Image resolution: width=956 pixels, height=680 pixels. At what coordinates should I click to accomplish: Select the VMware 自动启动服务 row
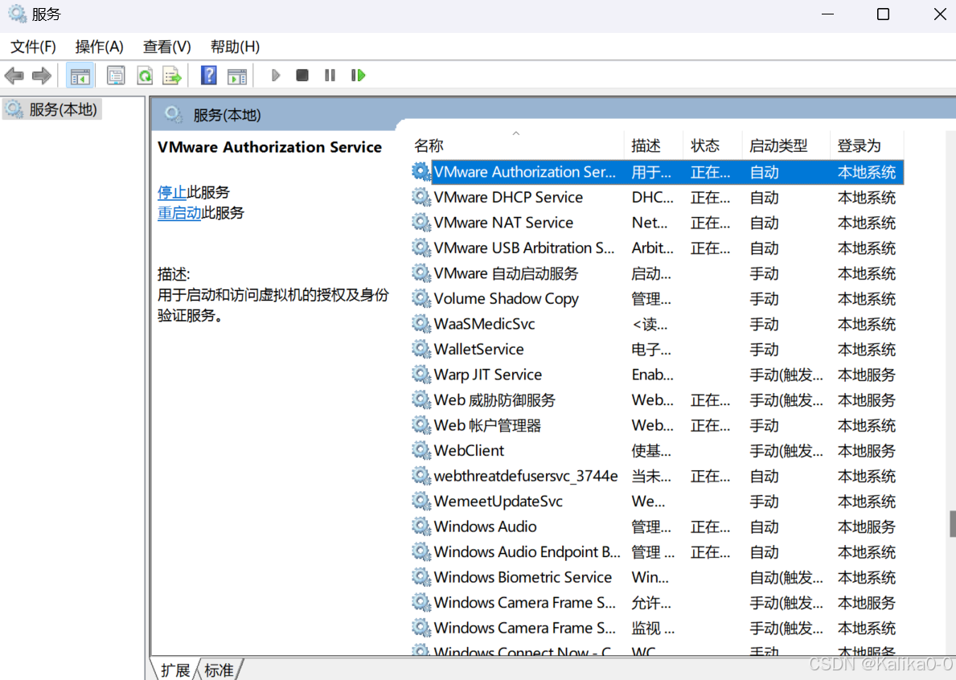coord(657,273)
